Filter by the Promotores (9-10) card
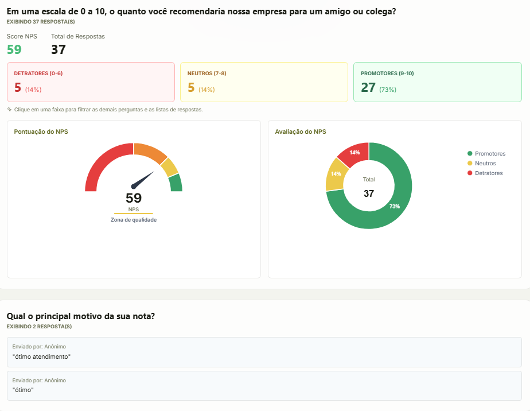 point(438,82)
